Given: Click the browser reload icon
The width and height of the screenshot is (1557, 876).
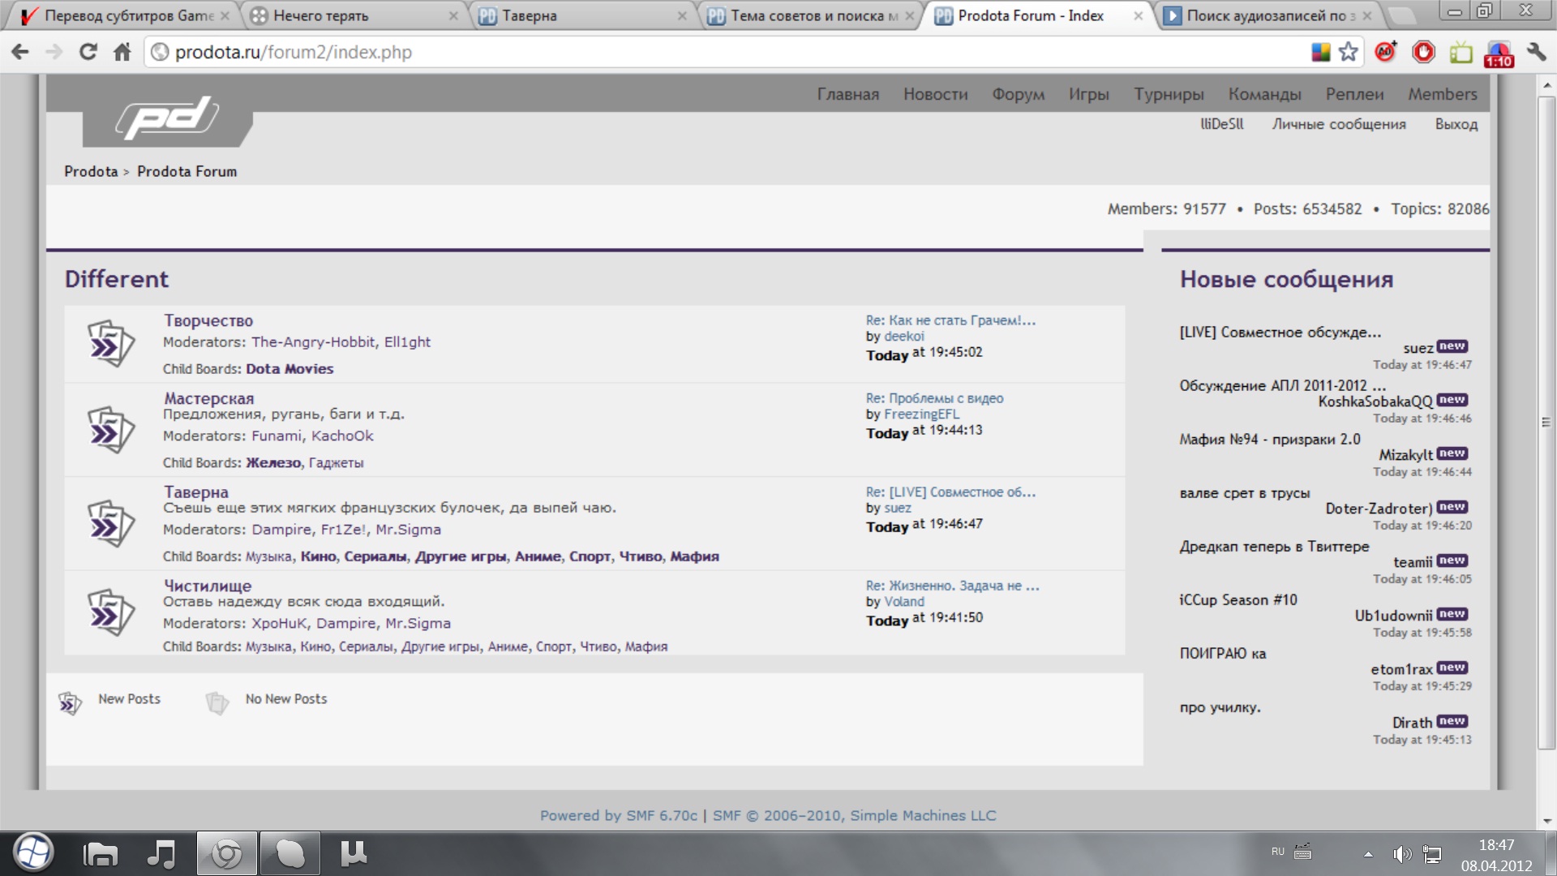Looking at the screenshot, I should coord(88,53).
